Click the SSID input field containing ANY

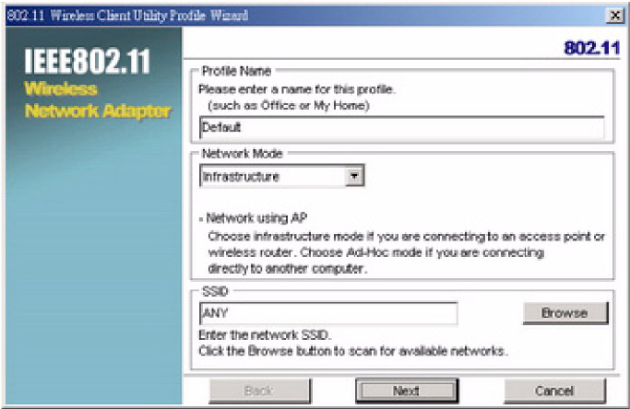coord(328,313)
